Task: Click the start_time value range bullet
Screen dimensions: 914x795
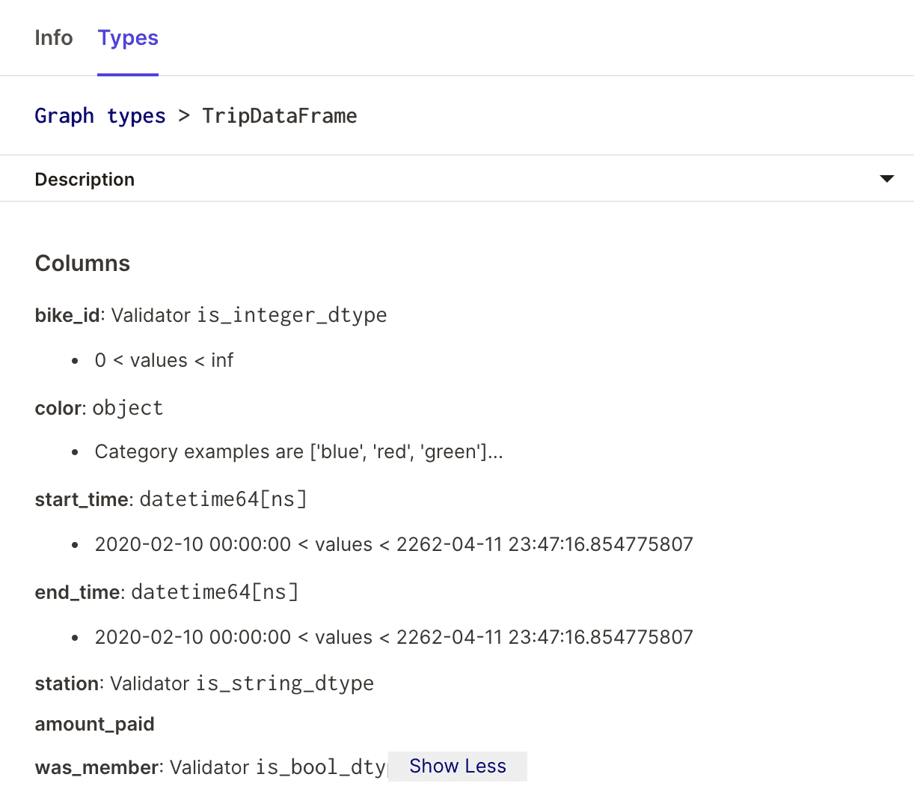Action: (x=393, y=544)
